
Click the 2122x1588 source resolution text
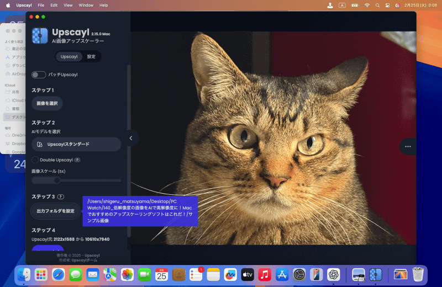(x=64, y=239)
